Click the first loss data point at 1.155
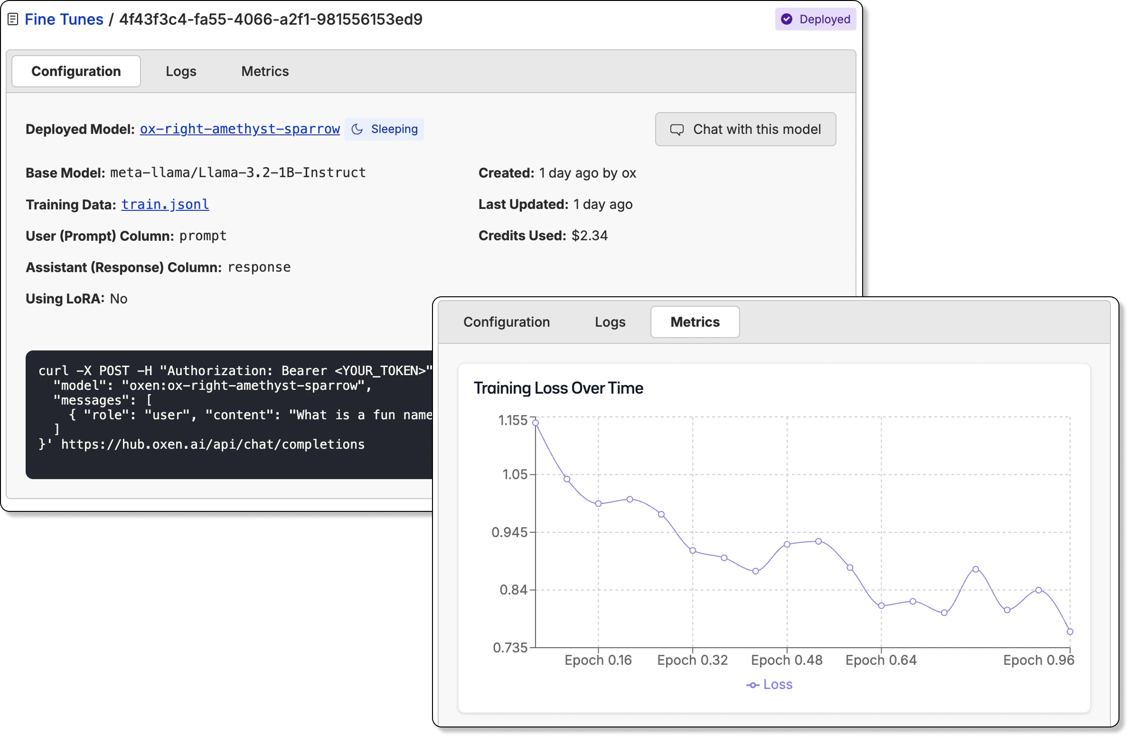The height and width of the screenshot is (736, 1128). (536, 423)
